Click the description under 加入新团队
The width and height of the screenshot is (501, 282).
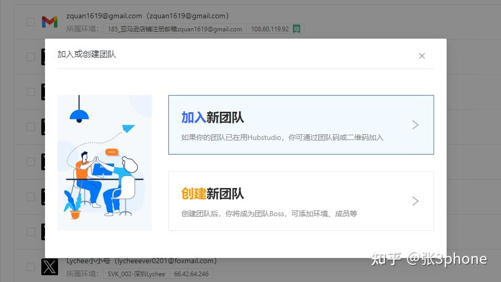[x=282, y=137]
